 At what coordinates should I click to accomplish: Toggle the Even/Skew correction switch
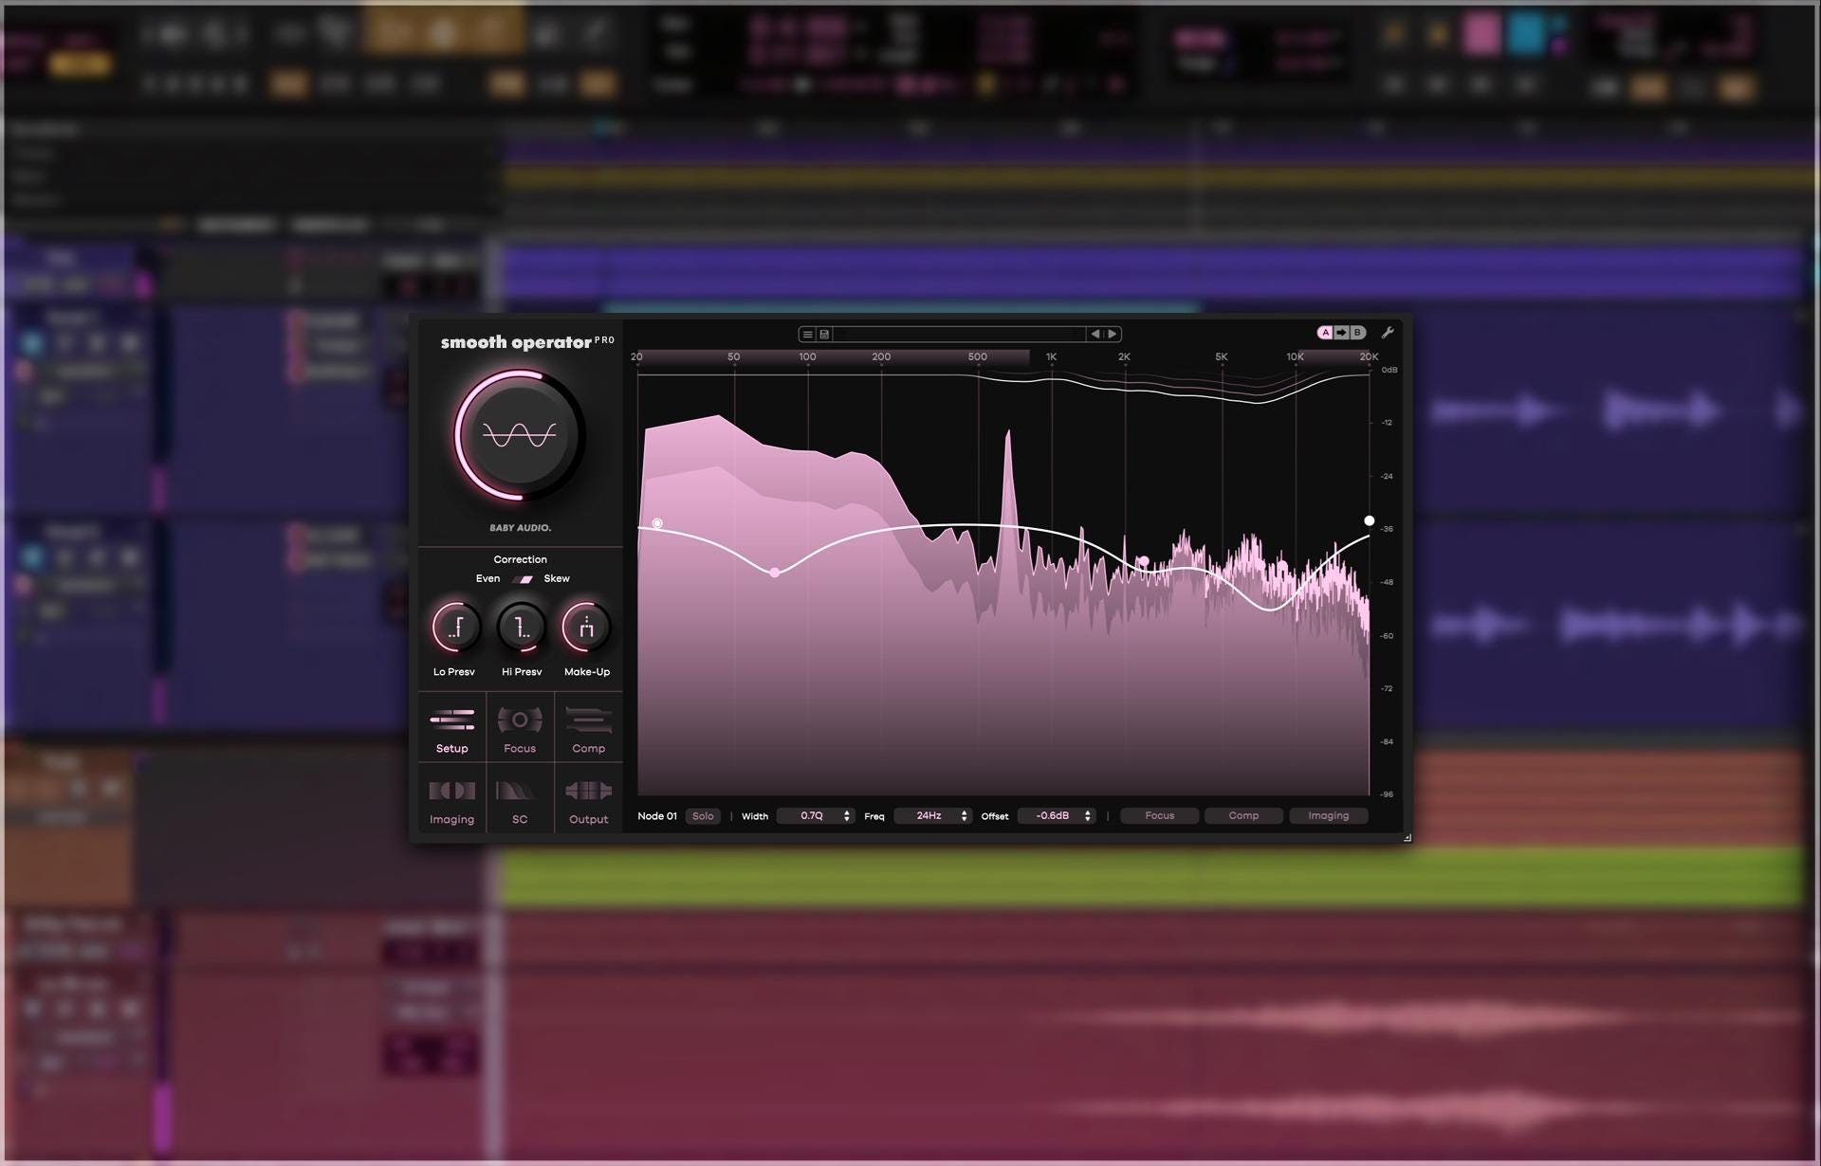[x=523, y=578]
